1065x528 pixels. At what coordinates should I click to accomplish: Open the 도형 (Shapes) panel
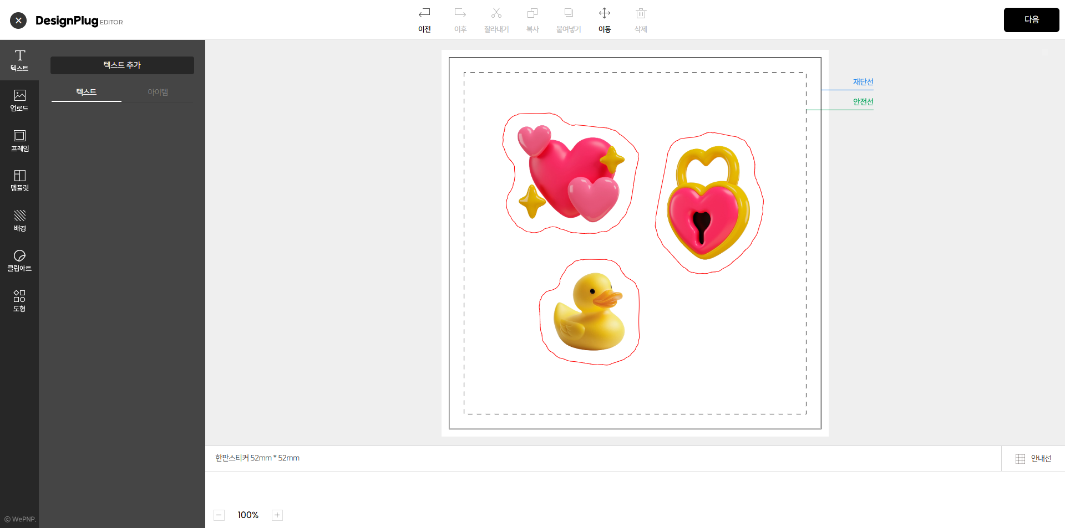click(19, 301)
